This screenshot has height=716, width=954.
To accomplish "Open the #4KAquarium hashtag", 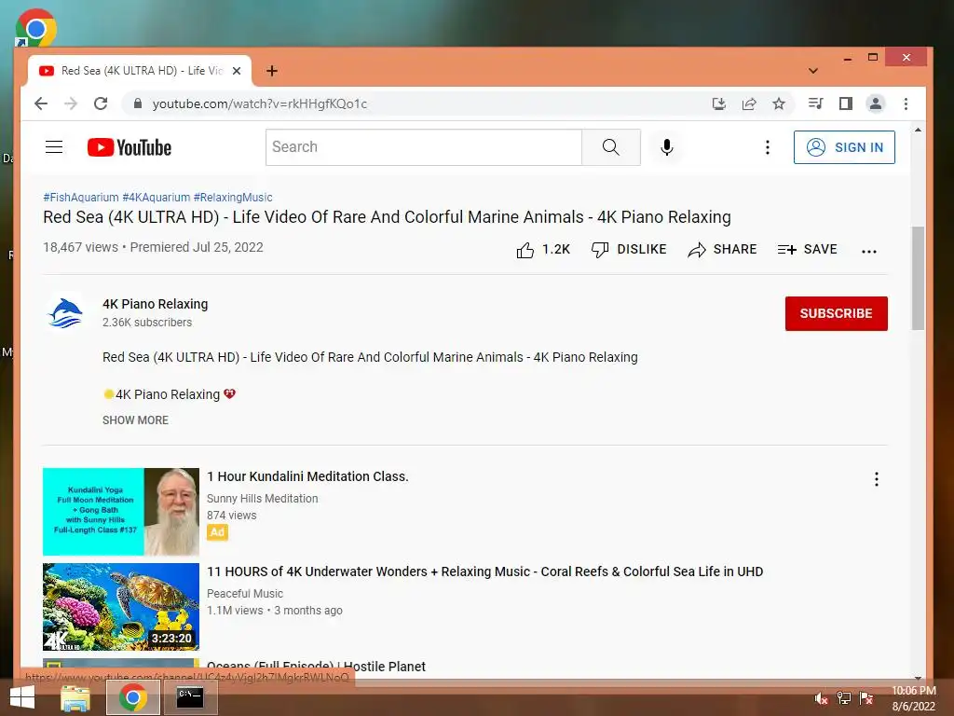I will coord(157,198).
